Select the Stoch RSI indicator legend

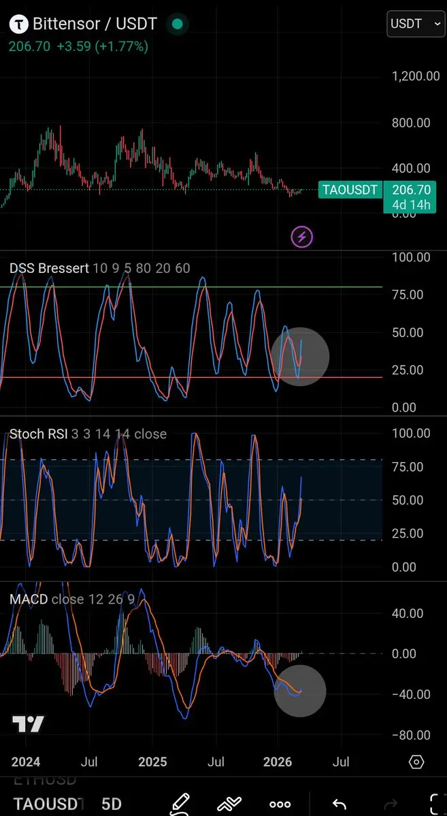(x=88, y=434)
